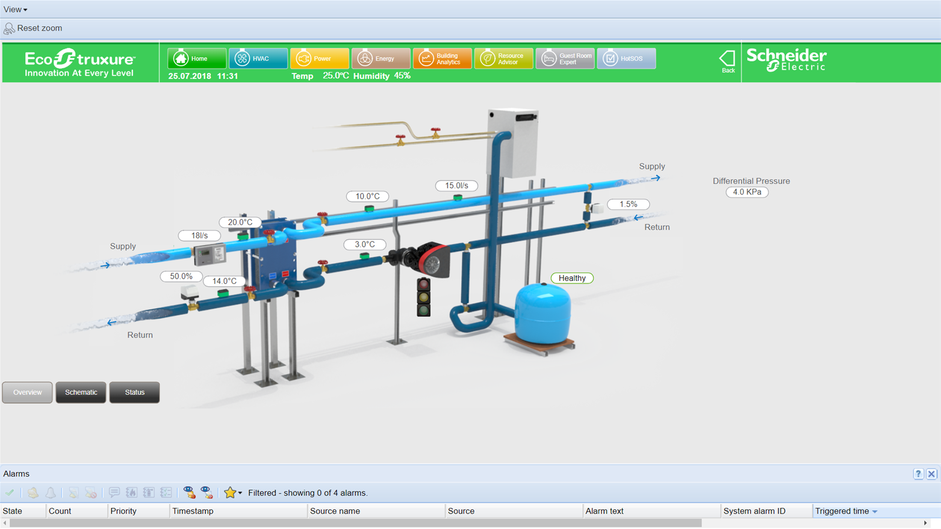Open the HotSOS module

(626, 59)
